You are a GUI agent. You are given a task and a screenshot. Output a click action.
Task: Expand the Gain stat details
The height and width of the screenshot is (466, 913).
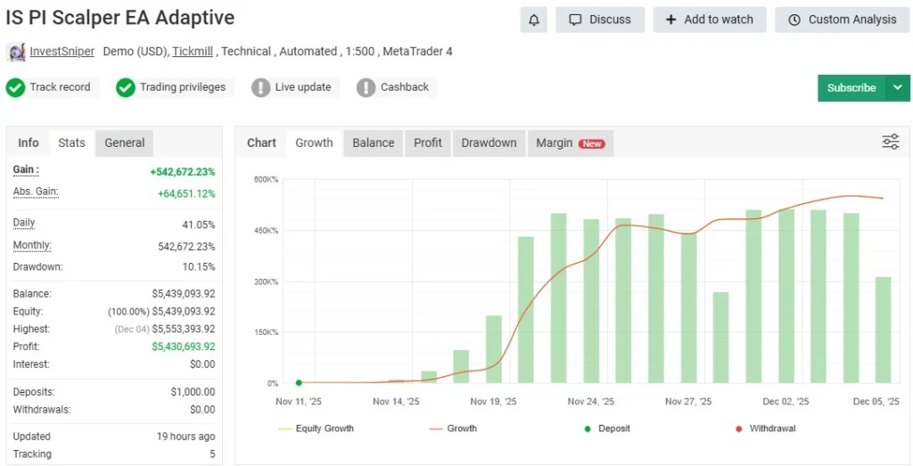coord(26,170)
